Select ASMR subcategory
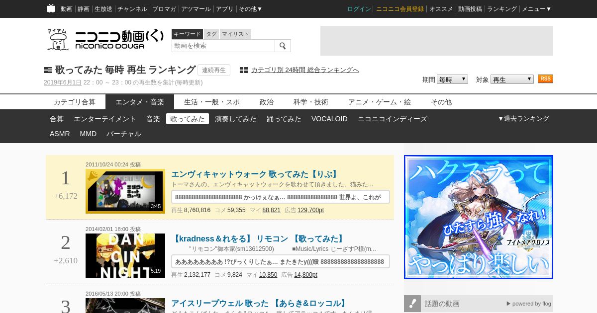This screenshot has height=313, width=597. click(60, 134)
